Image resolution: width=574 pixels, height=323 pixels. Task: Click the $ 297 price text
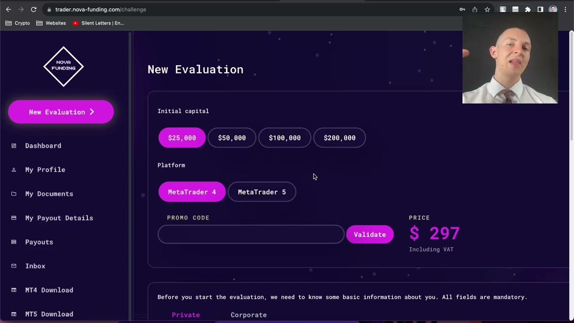point(435,233)
